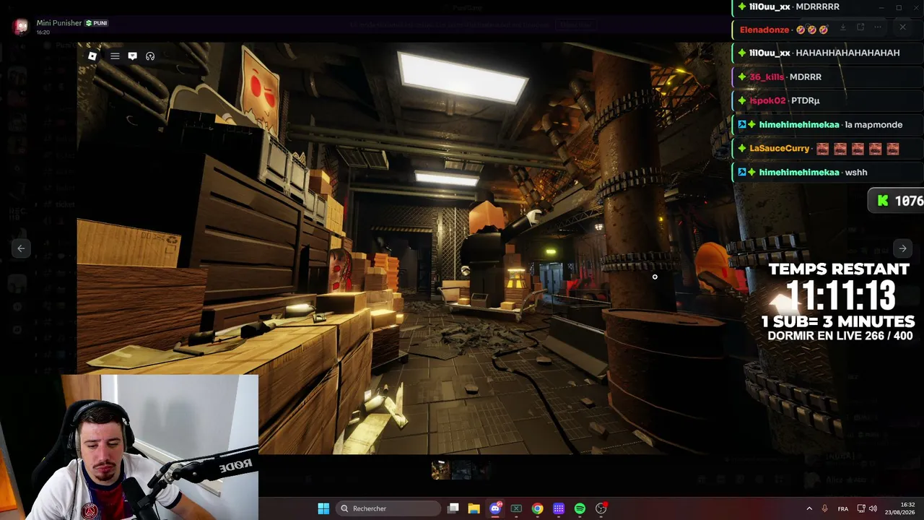
Task: Click the TEMPS RESTANT countdown timer 11:11:13
Action: tap(842, 295)
